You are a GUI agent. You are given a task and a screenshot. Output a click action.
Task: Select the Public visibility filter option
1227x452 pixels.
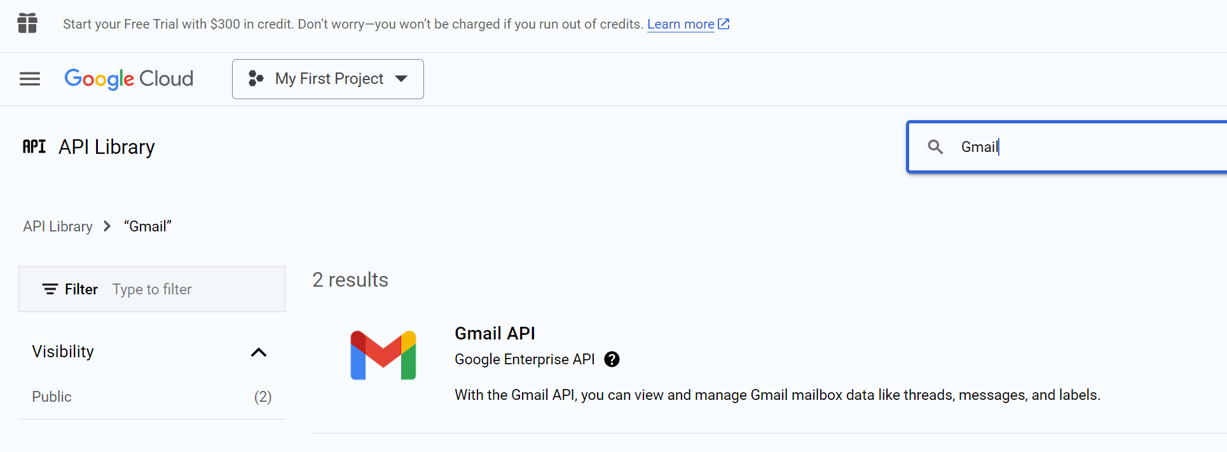[x=52, y=397]
